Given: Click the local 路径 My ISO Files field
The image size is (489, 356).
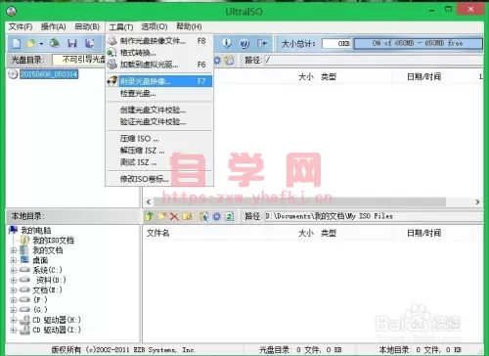Looking at the screenshot, I should click(x=374, y=216).
